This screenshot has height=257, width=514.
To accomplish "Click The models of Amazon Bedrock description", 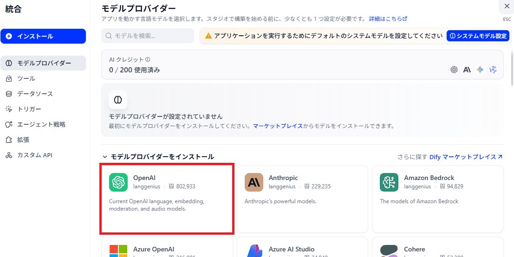I will pyautogui.click(x=419, y=201).
